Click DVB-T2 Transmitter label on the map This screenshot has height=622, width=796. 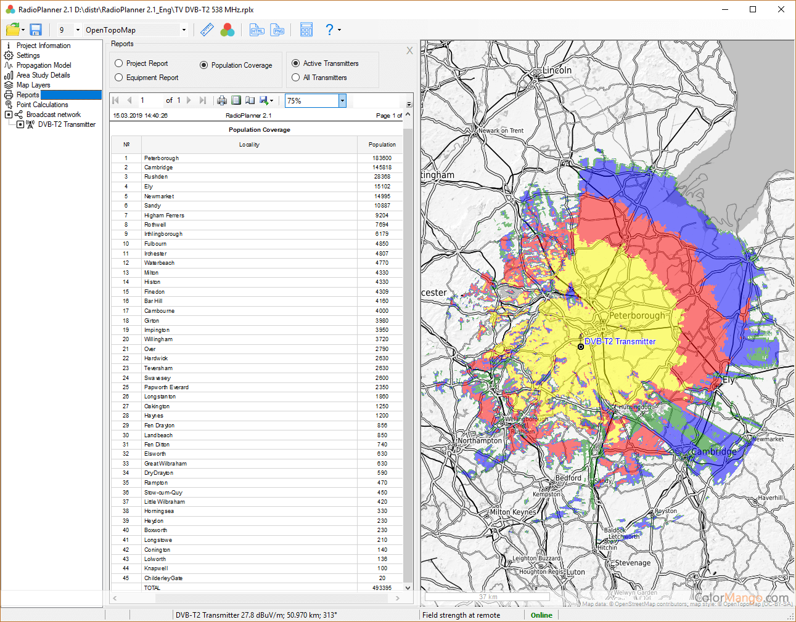tap(620, 342)
